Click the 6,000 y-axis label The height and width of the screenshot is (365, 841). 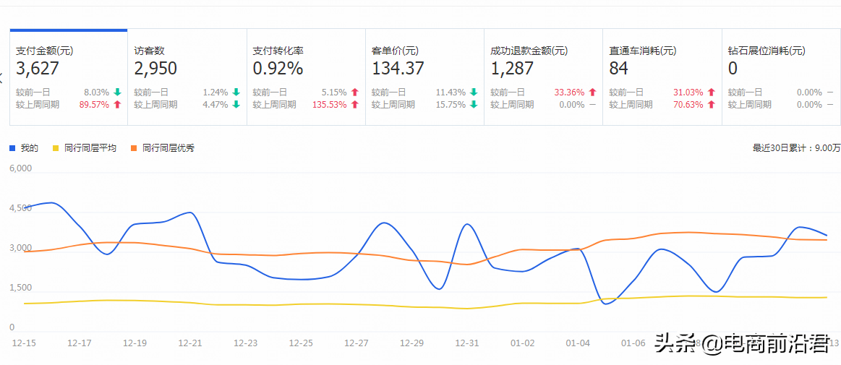(22, 168)
